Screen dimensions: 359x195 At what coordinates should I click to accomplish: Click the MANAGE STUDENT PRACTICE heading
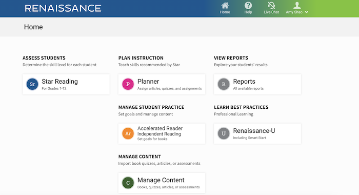(151, 107)
